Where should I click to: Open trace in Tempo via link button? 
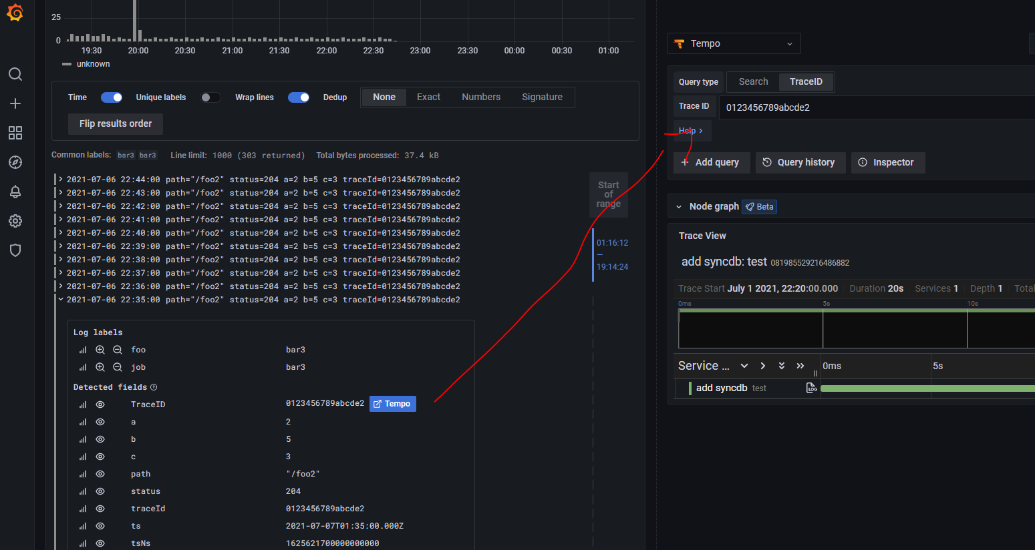393,404
